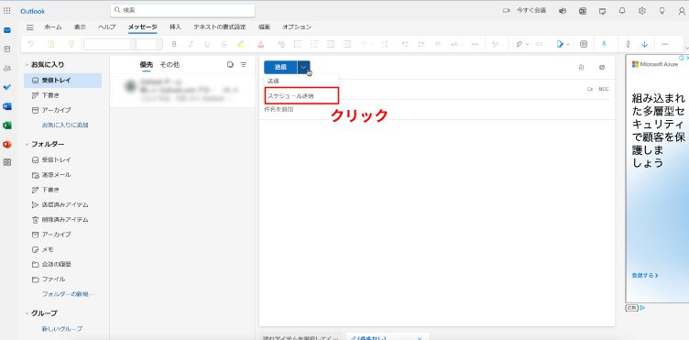The width and height of the screenshot is (689, 340).
Task: Open People from the left app rail
Action: [7, 68]
